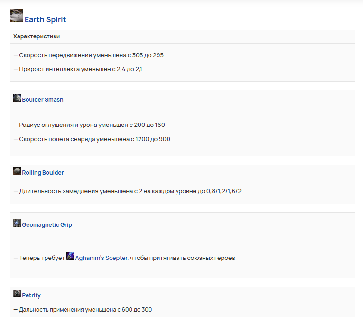Click the Характеристики section heading
The image size is (363, 331).
click(x=37, y=36)
